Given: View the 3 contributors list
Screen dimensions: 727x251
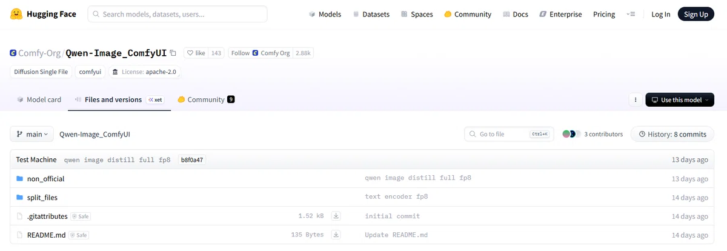Looking at the screenshot, I should [603, 134].
